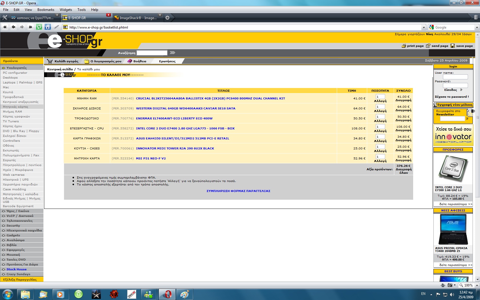
Task: Click the search submit icon next to Αναζήτηση
Action: tap(172, 53)
